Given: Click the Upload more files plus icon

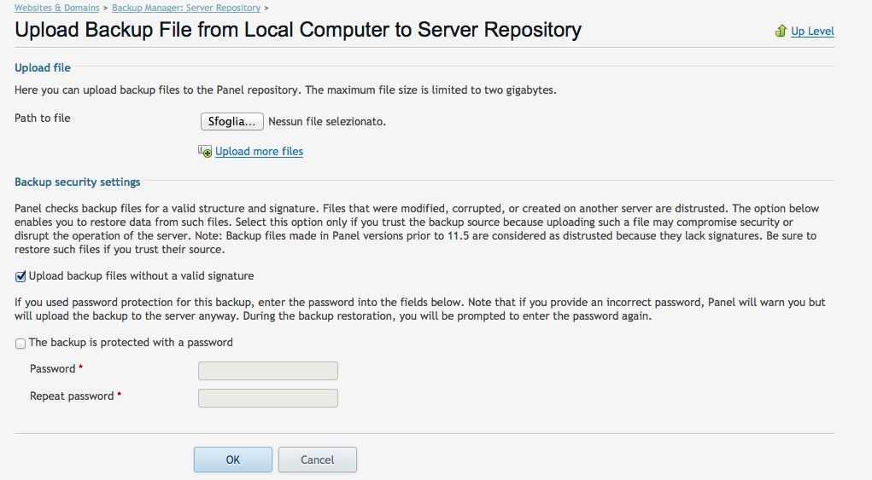Looking at the screenshot, I should coord(205,151).
